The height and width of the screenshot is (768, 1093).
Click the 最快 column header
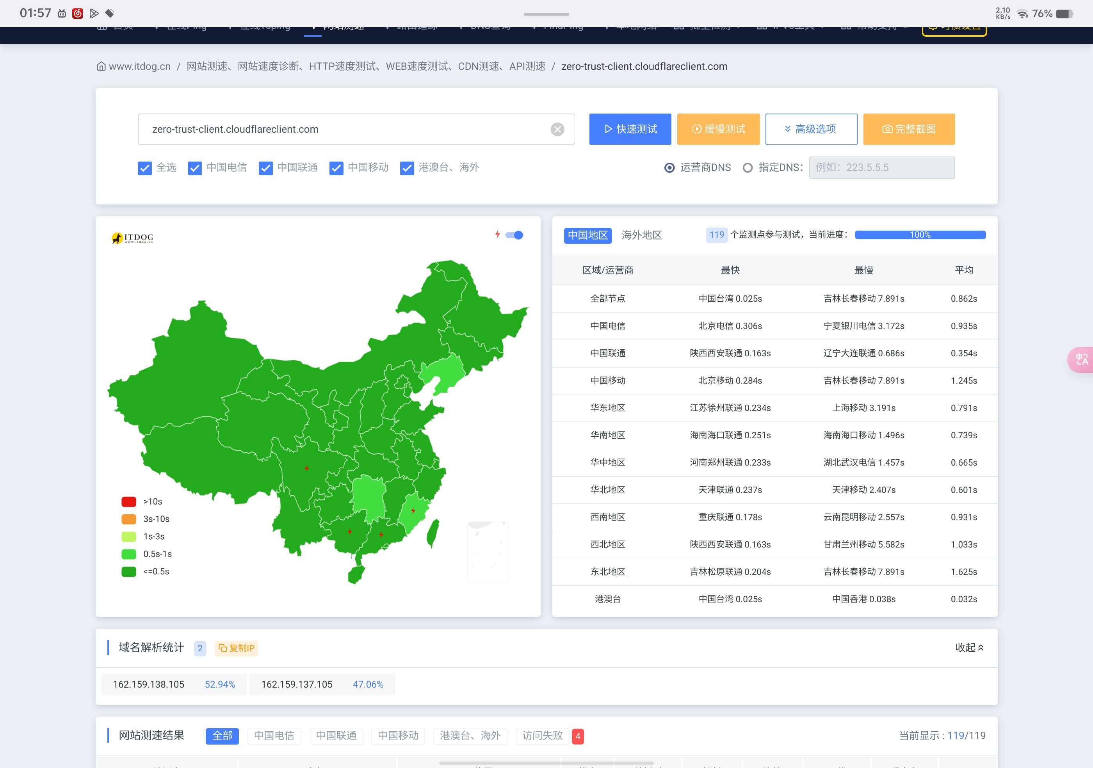coord(730,270)
